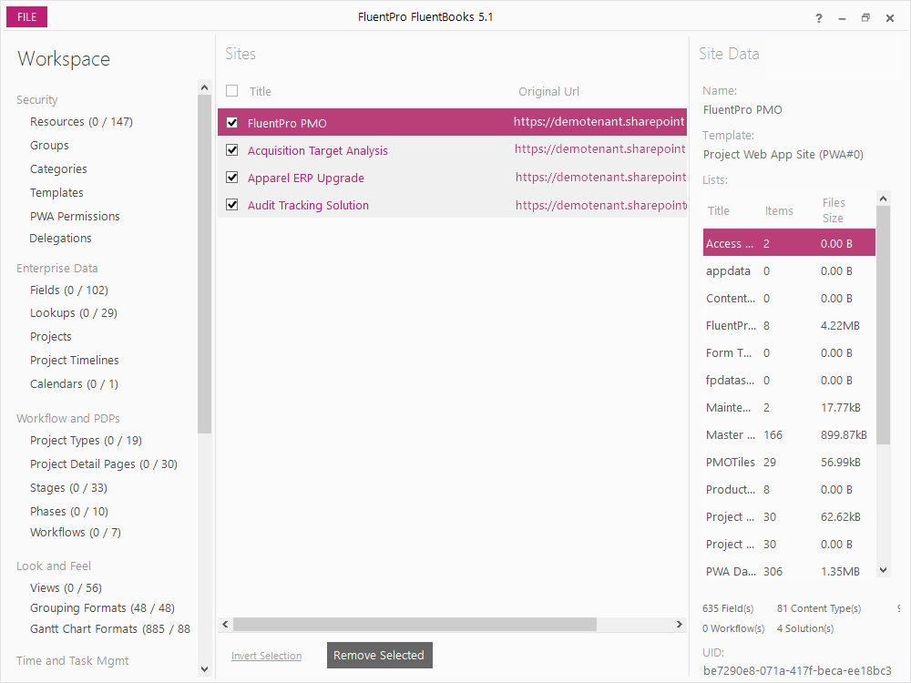Open Projects under Enterprise Data
911x683 pixels.
(x=50, y=337)
